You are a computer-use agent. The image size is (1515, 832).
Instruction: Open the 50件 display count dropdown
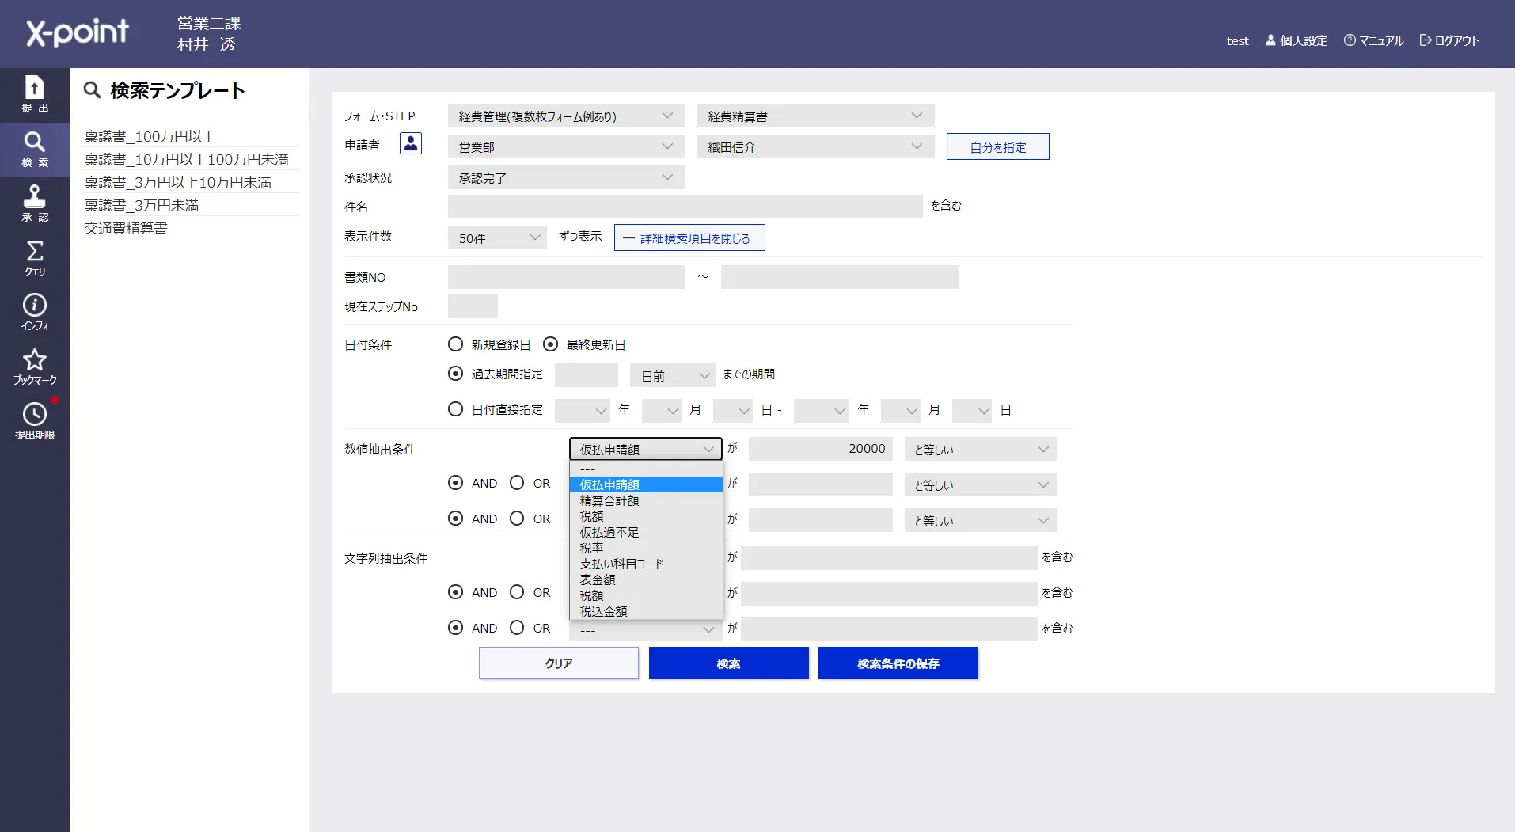(497, 238)
